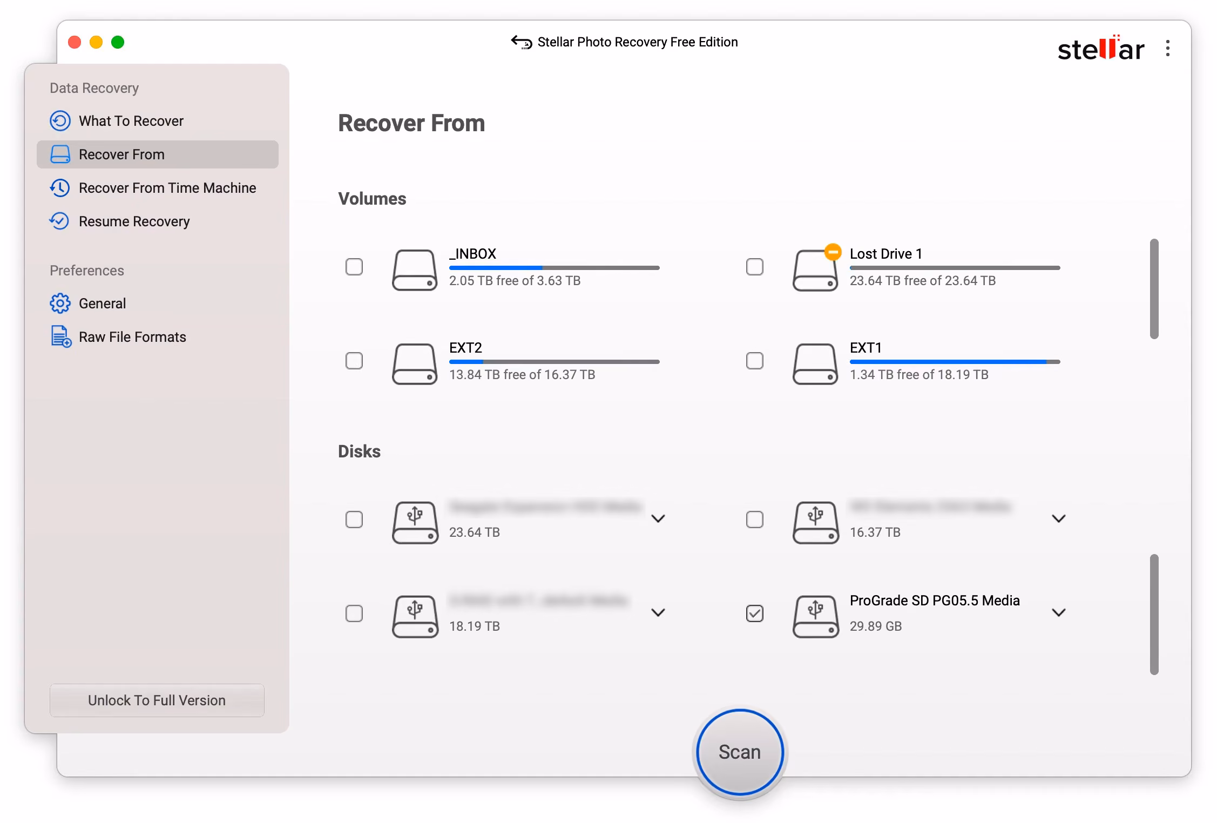Uncheck the ProGrade SD PG05.5 Media checkbox
This screenshot has height=823, width=1217.
coord(755,613)
